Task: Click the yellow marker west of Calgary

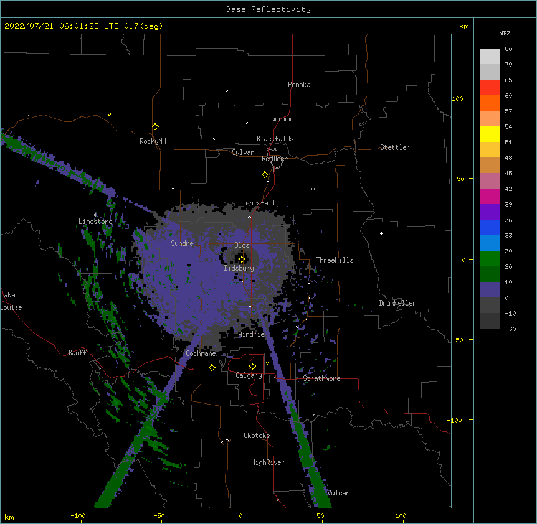Action: tap(212, 367)
